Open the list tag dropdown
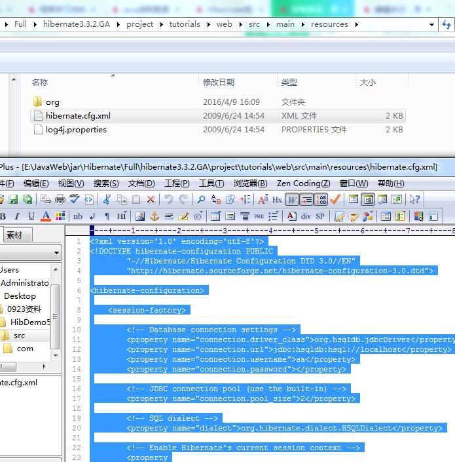 [x=274, y=216]
